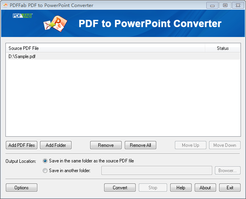Remove the selected PDF file
Viewport: 246px width, 199px height.
pyautogui.click(x=106, y=145)
